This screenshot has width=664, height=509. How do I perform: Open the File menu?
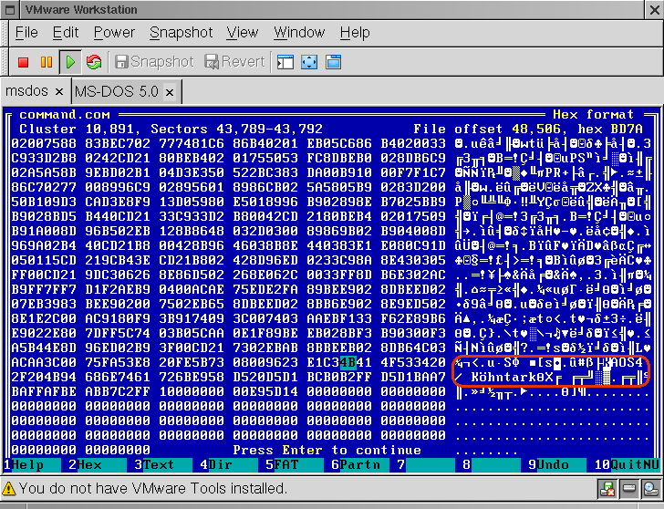(26, 33)
